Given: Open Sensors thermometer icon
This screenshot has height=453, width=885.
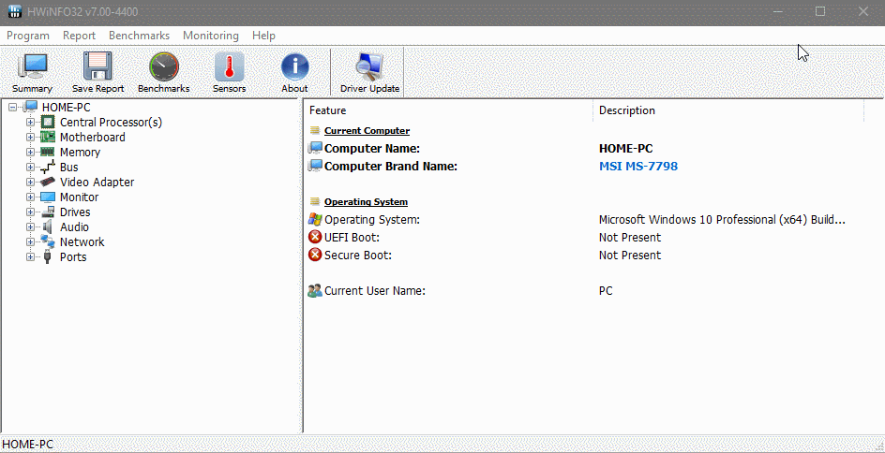Looking at the screenshot, I should (229, 67).
